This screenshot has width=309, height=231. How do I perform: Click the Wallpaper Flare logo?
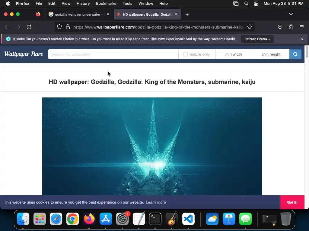click(x=23, y=54)
